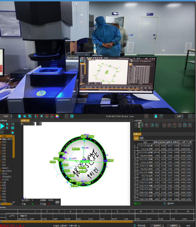
Task: Click the concentric target icon in top toolbar
Action: [72, 116]
